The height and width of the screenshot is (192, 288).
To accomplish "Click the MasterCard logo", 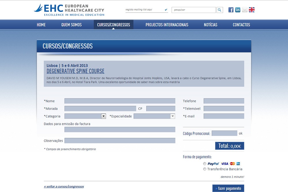I will click(232, 164).
